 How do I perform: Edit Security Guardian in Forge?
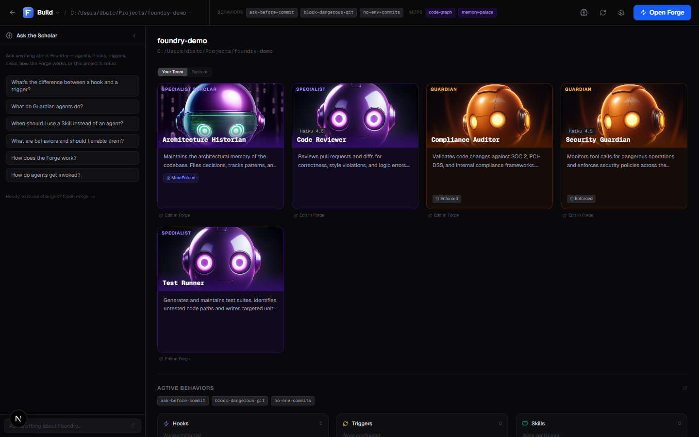click(x=578, y=215)
